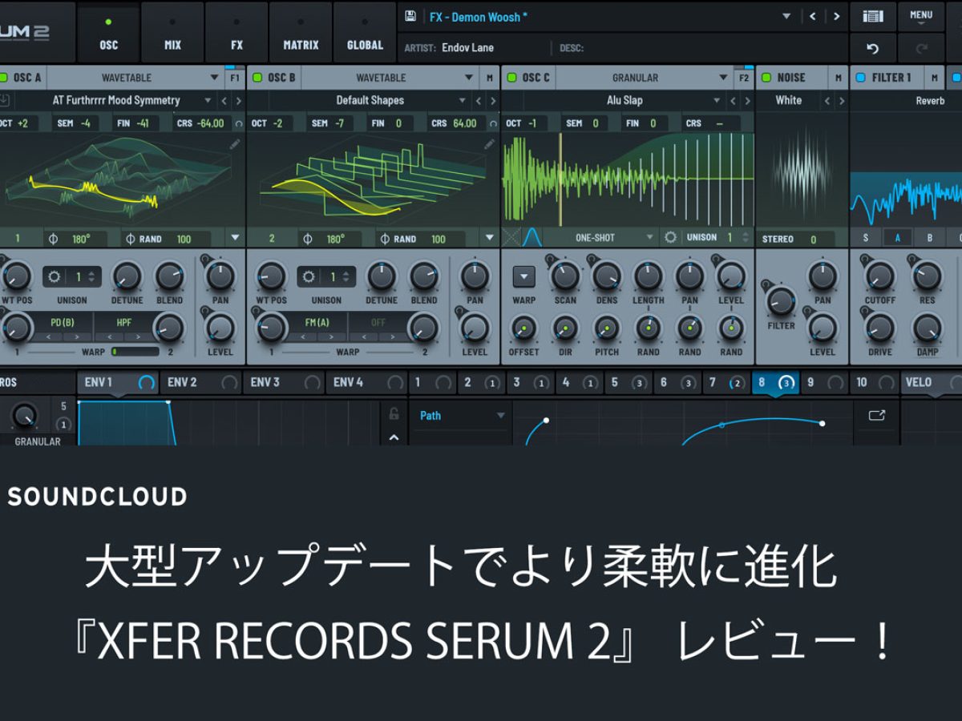Viewport: 962px width, 721px height.
Task: Click OSC C unison gear icon
Action: [670, 238]
